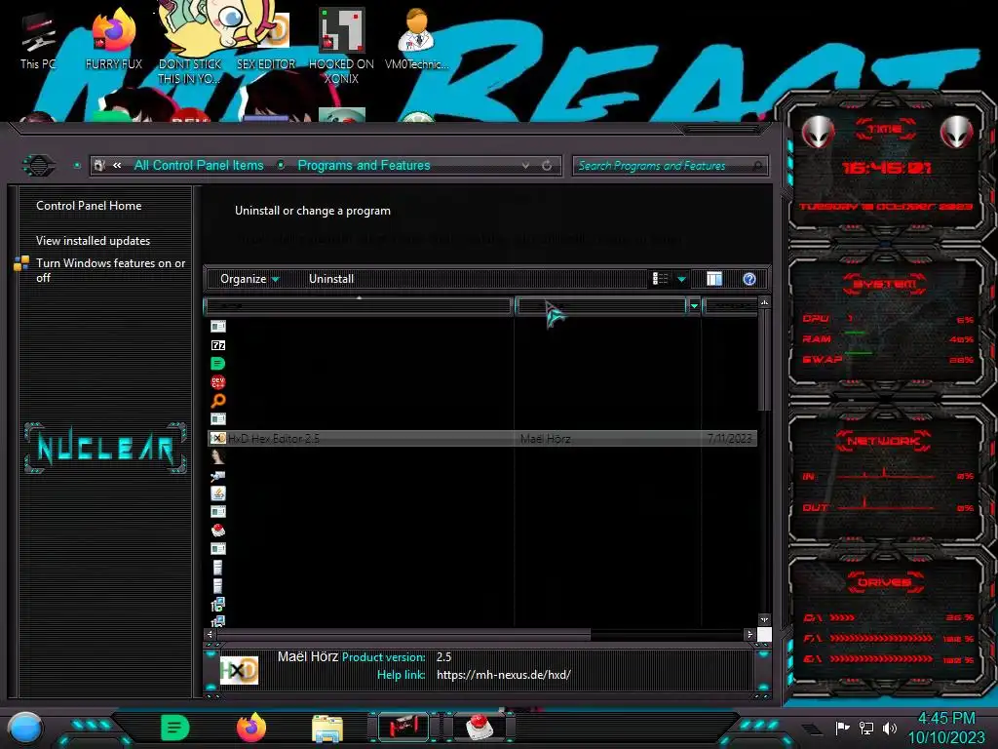Click the back navigation button
998x749 pixels.
click(39, 166)
